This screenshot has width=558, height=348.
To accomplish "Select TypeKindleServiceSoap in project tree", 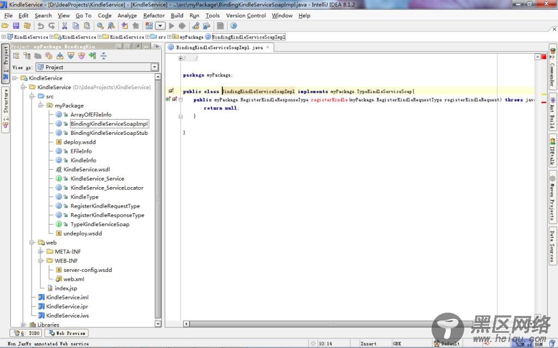I will 100,225.
